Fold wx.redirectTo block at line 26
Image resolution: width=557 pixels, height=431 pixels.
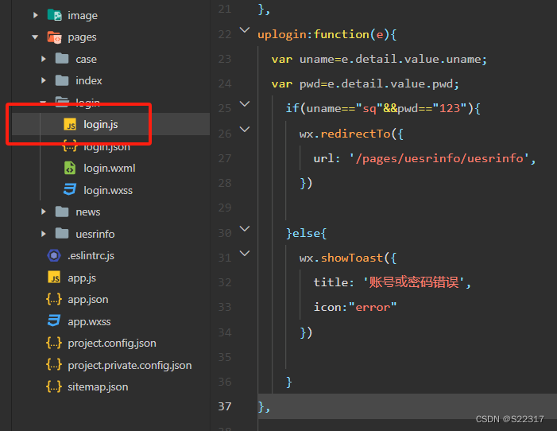click(x=245, y=129)
